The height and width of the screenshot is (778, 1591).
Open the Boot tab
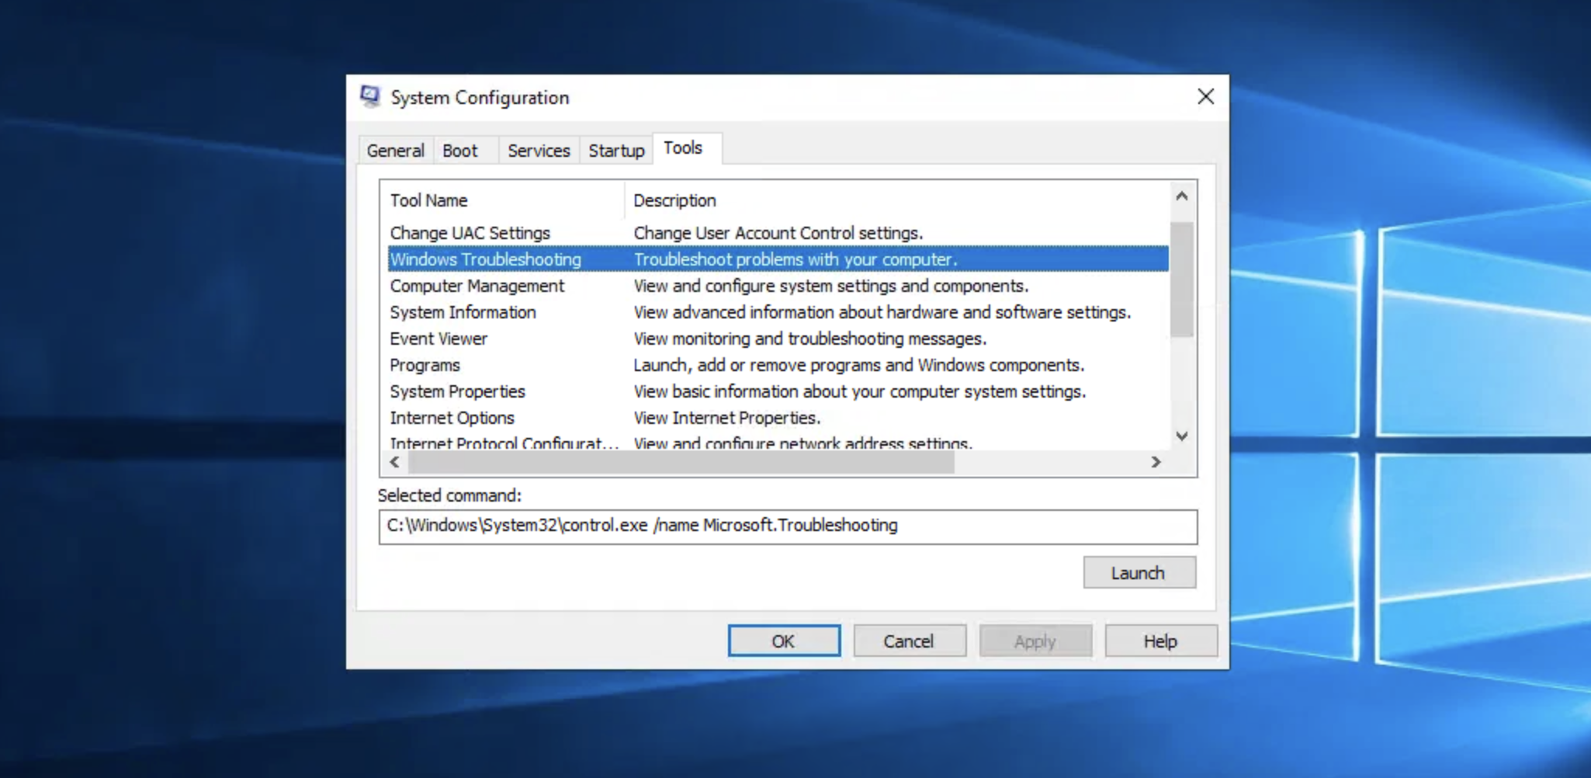pyautogui.click(x=460, y=151)
